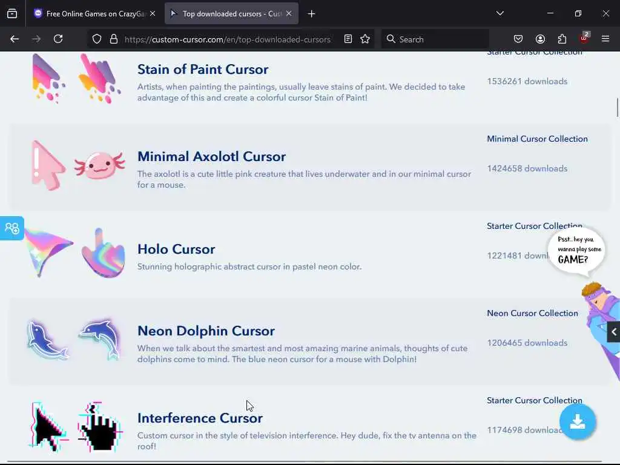Click the Stain of Paint arrow cursor image
Image resolution: width=620 pixels, height=465 pixels.
click(48, 78)
